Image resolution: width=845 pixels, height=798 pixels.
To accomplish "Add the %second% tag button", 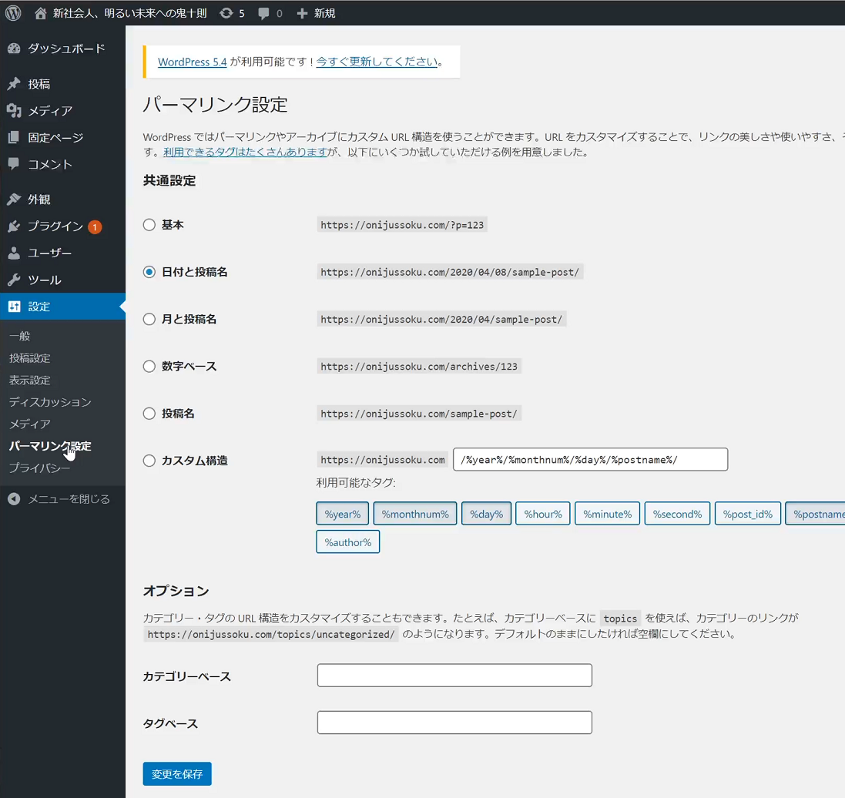I will click(x=677, y=514).
